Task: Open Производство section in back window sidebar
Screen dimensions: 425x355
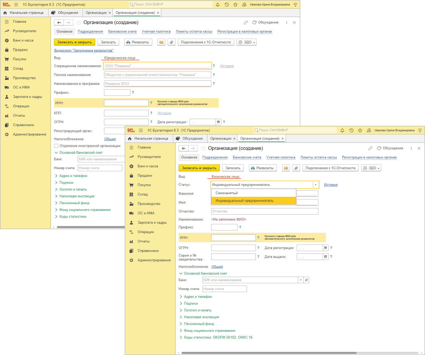Action: click(x=24, y=78)
